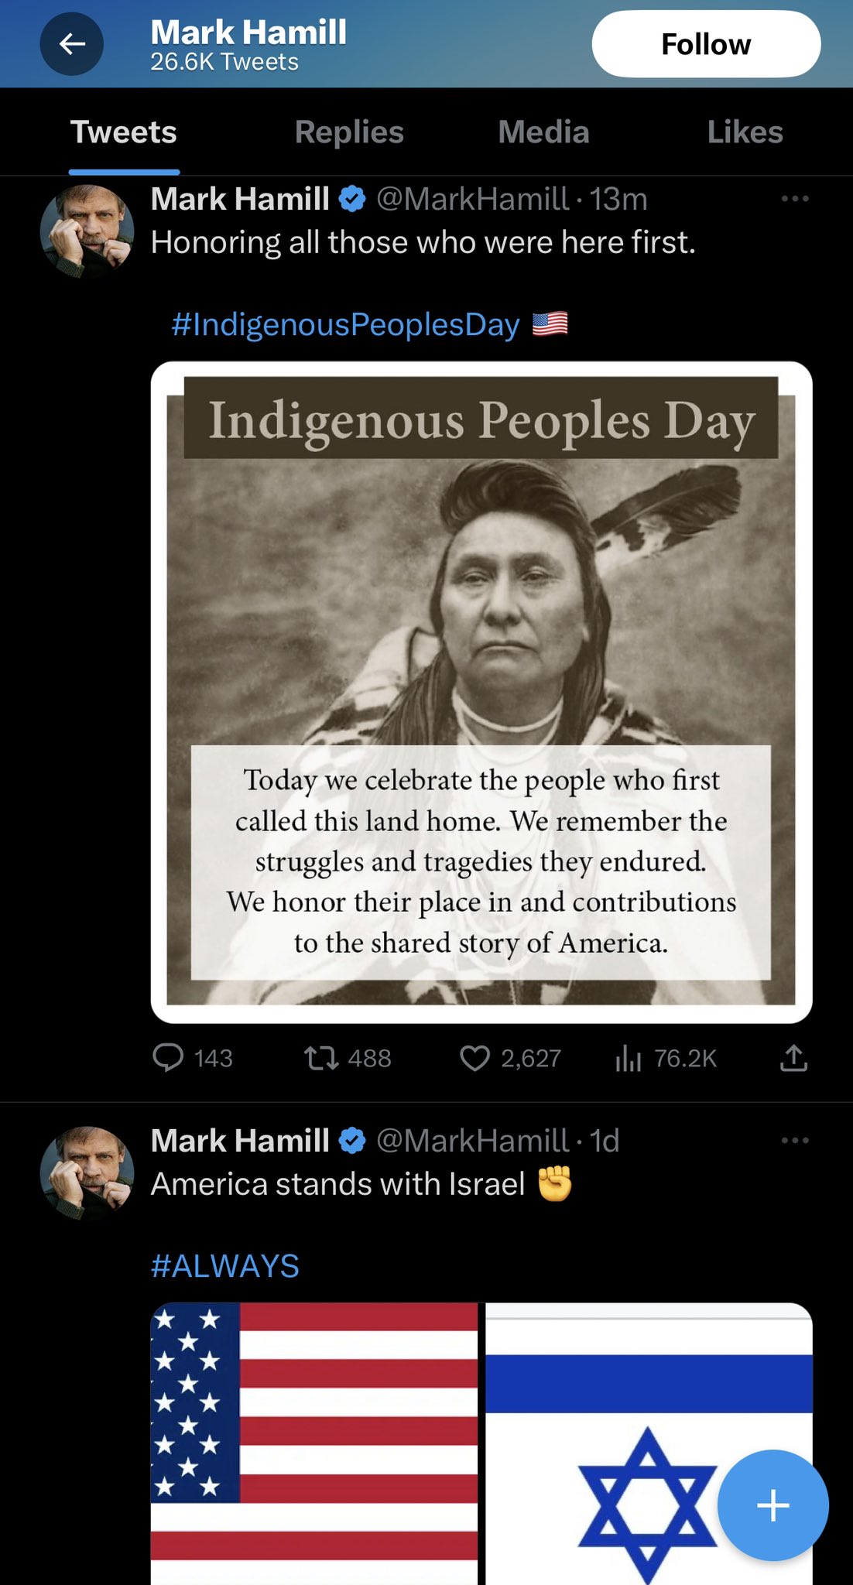Open more options on the 1d tweet

[x=795, y=1140]
